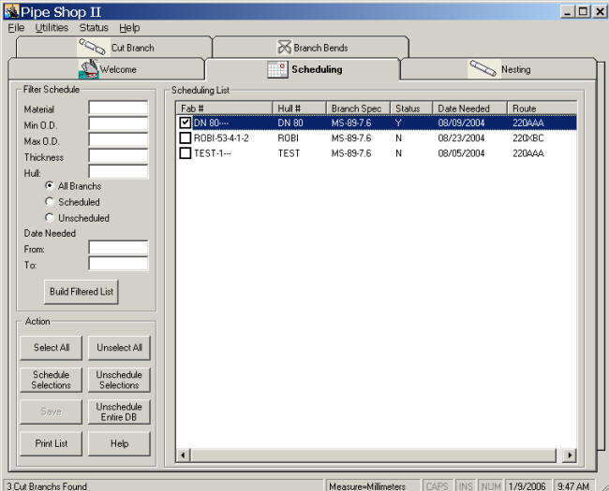The width and height of the screenshot is (609, 491).
Task: Click Unschedule Selections button
Action: pos(119,380)
